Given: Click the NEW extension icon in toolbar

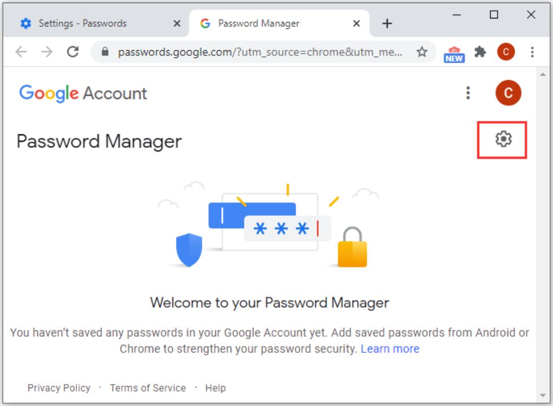Looking at the screenshot, I should tap(454, 54).
